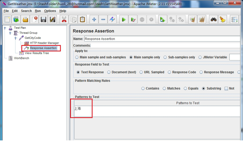Collapse the Thread Group tree node
This screenshot has width=243, height=146.
coord(10,33)
